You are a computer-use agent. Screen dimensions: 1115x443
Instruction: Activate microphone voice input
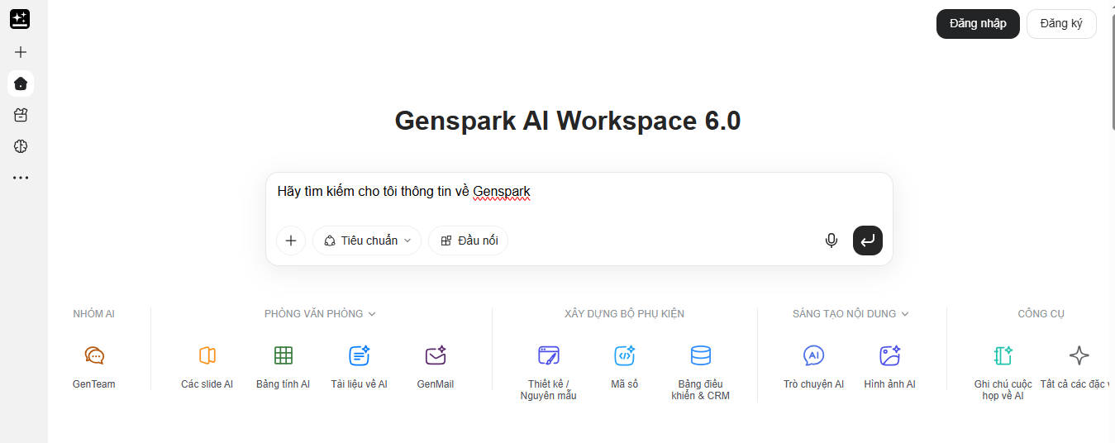point(831,241)
